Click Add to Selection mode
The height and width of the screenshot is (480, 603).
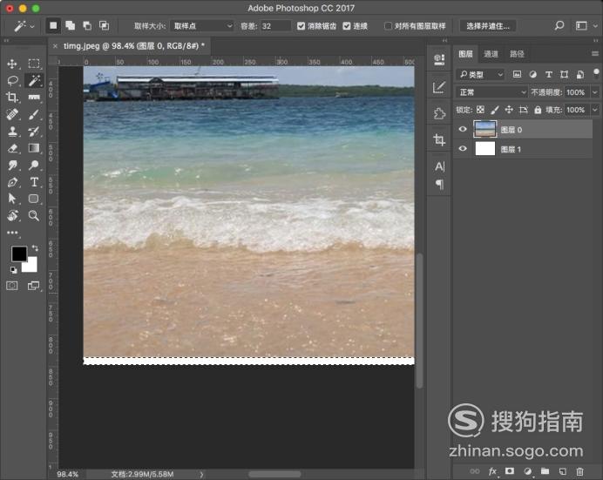70,26
